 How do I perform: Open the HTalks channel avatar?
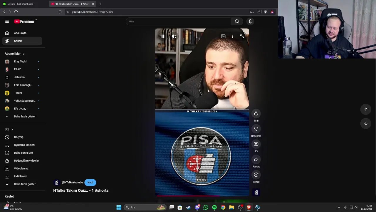57,183
